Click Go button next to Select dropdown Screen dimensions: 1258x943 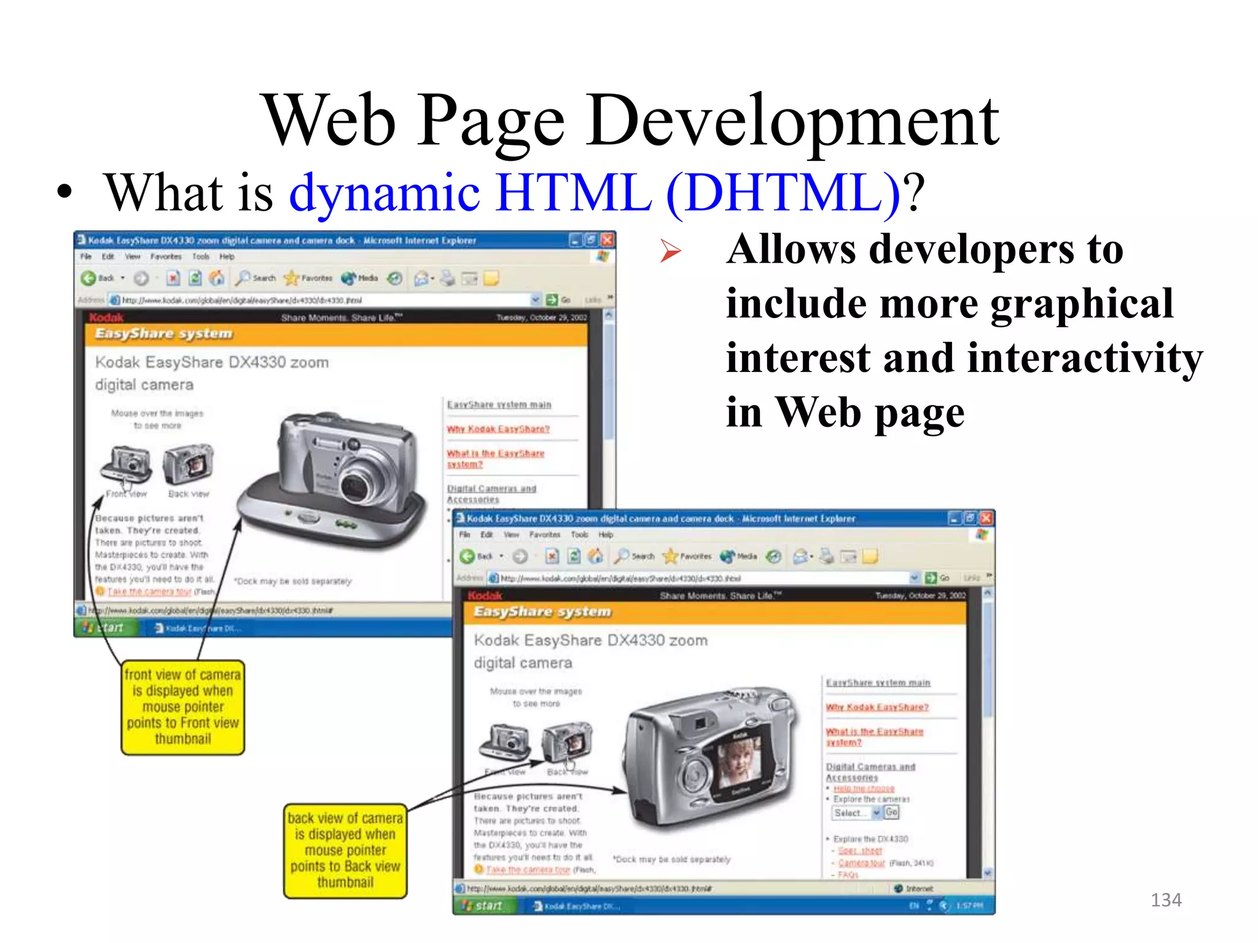[x=892, y=812]
